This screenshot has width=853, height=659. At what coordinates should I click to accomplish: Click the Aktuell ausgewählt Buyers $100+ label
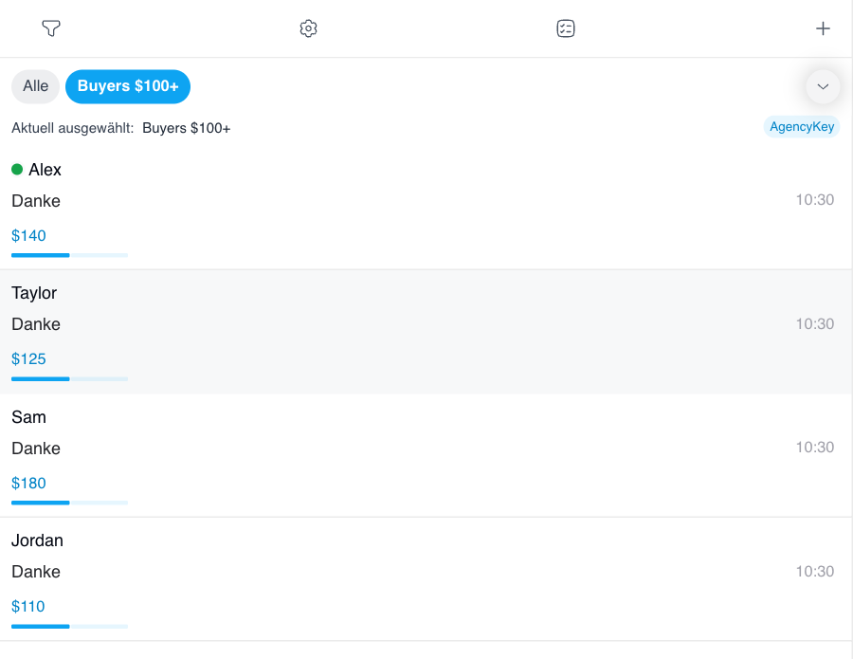pos(120,128)
